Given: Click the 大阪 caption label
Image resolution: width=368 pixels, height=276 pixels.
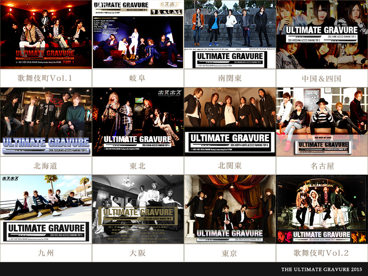Looking at the screenshot, I should point(138,253).
